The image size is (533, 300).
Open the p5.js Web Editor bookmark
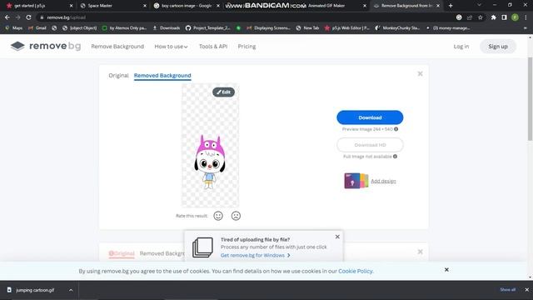pos(347,27)
